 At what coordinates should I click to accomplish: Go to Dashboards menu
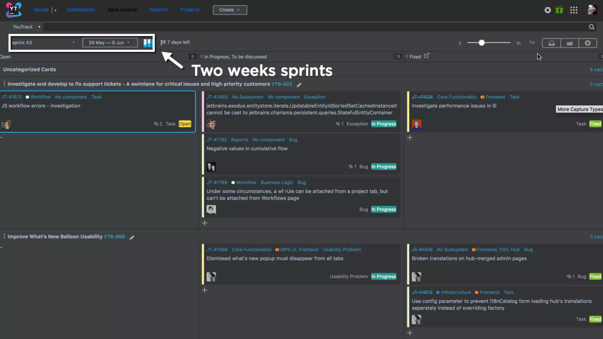click(x=81, y=10)
